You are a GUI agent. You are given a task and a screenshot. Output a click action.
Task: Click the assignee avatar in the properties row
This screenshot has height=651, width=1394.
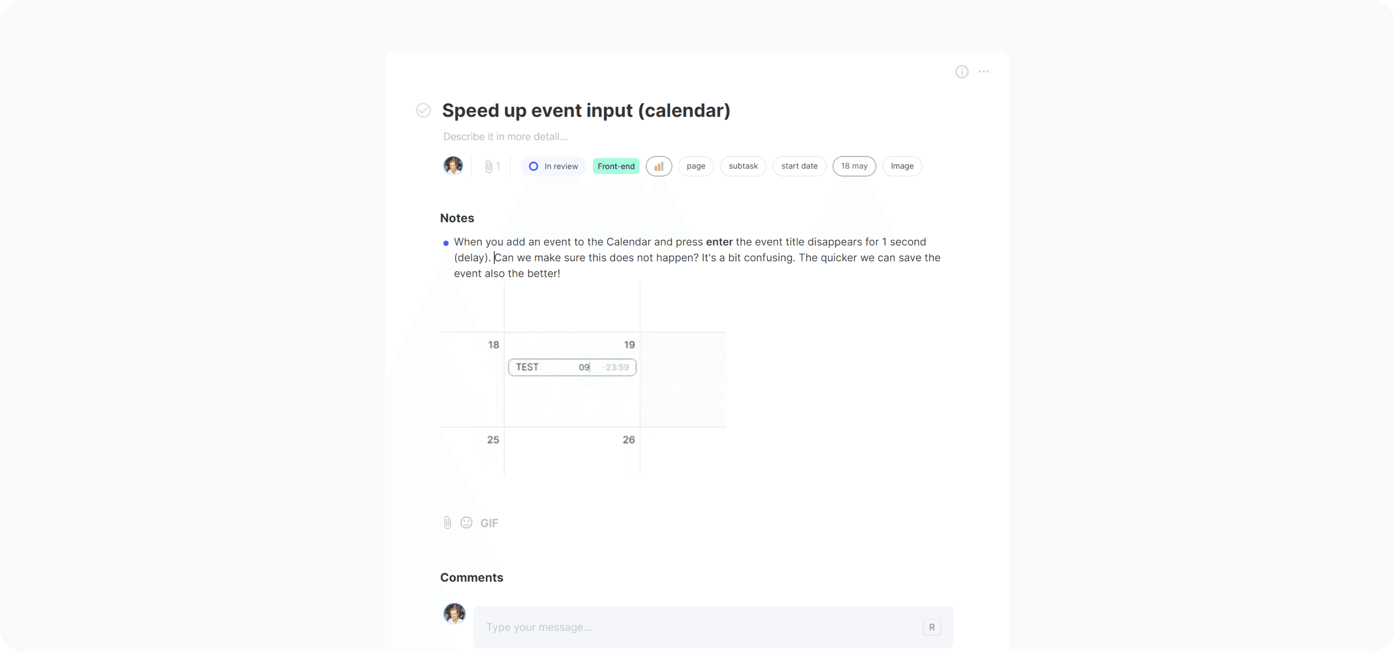[453, 166]
